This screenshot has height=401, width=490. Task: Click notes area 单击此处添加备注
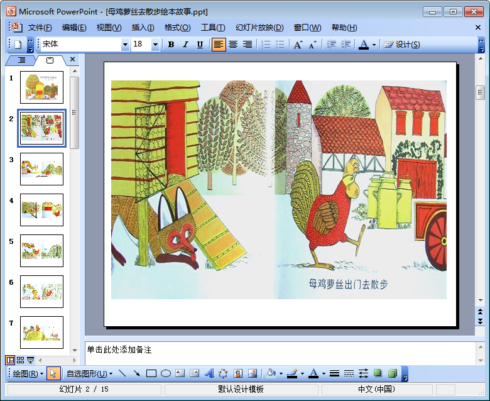(119, 349)
